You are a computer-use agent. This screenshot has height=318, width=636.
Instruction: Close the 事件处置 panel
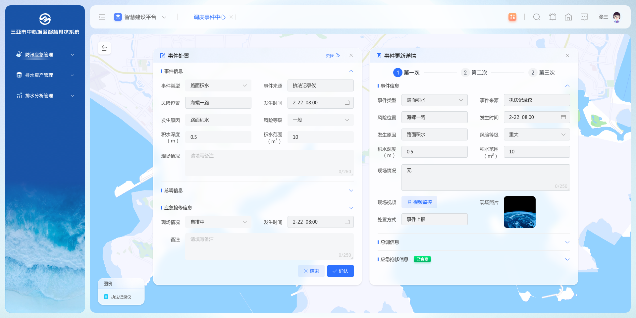coord(351,55)
